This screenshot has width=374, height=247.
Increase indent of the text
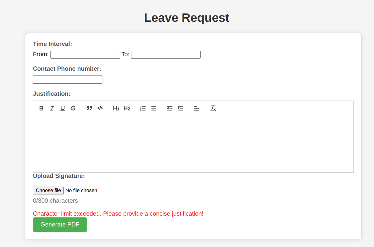click(181, 108)
